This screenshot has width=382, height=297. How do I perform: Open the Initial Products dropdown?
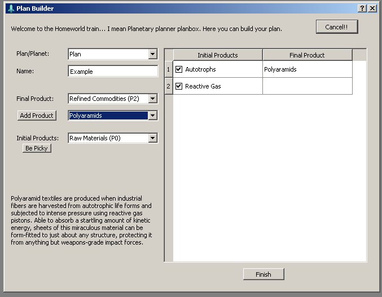coord(152,138)
